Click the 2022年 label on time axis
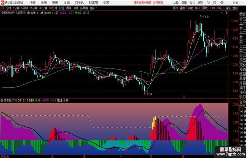 click(x=5, y=156)
